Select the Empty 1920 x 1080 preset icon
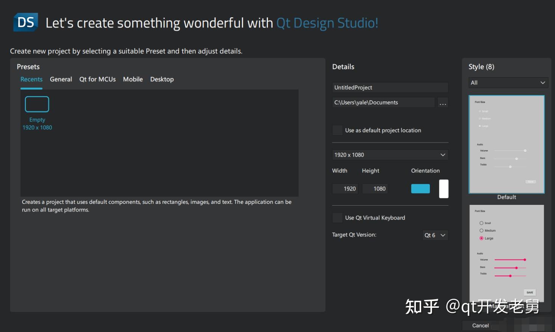Viewport: 555px width, 332px height. (x=37, y=104)
